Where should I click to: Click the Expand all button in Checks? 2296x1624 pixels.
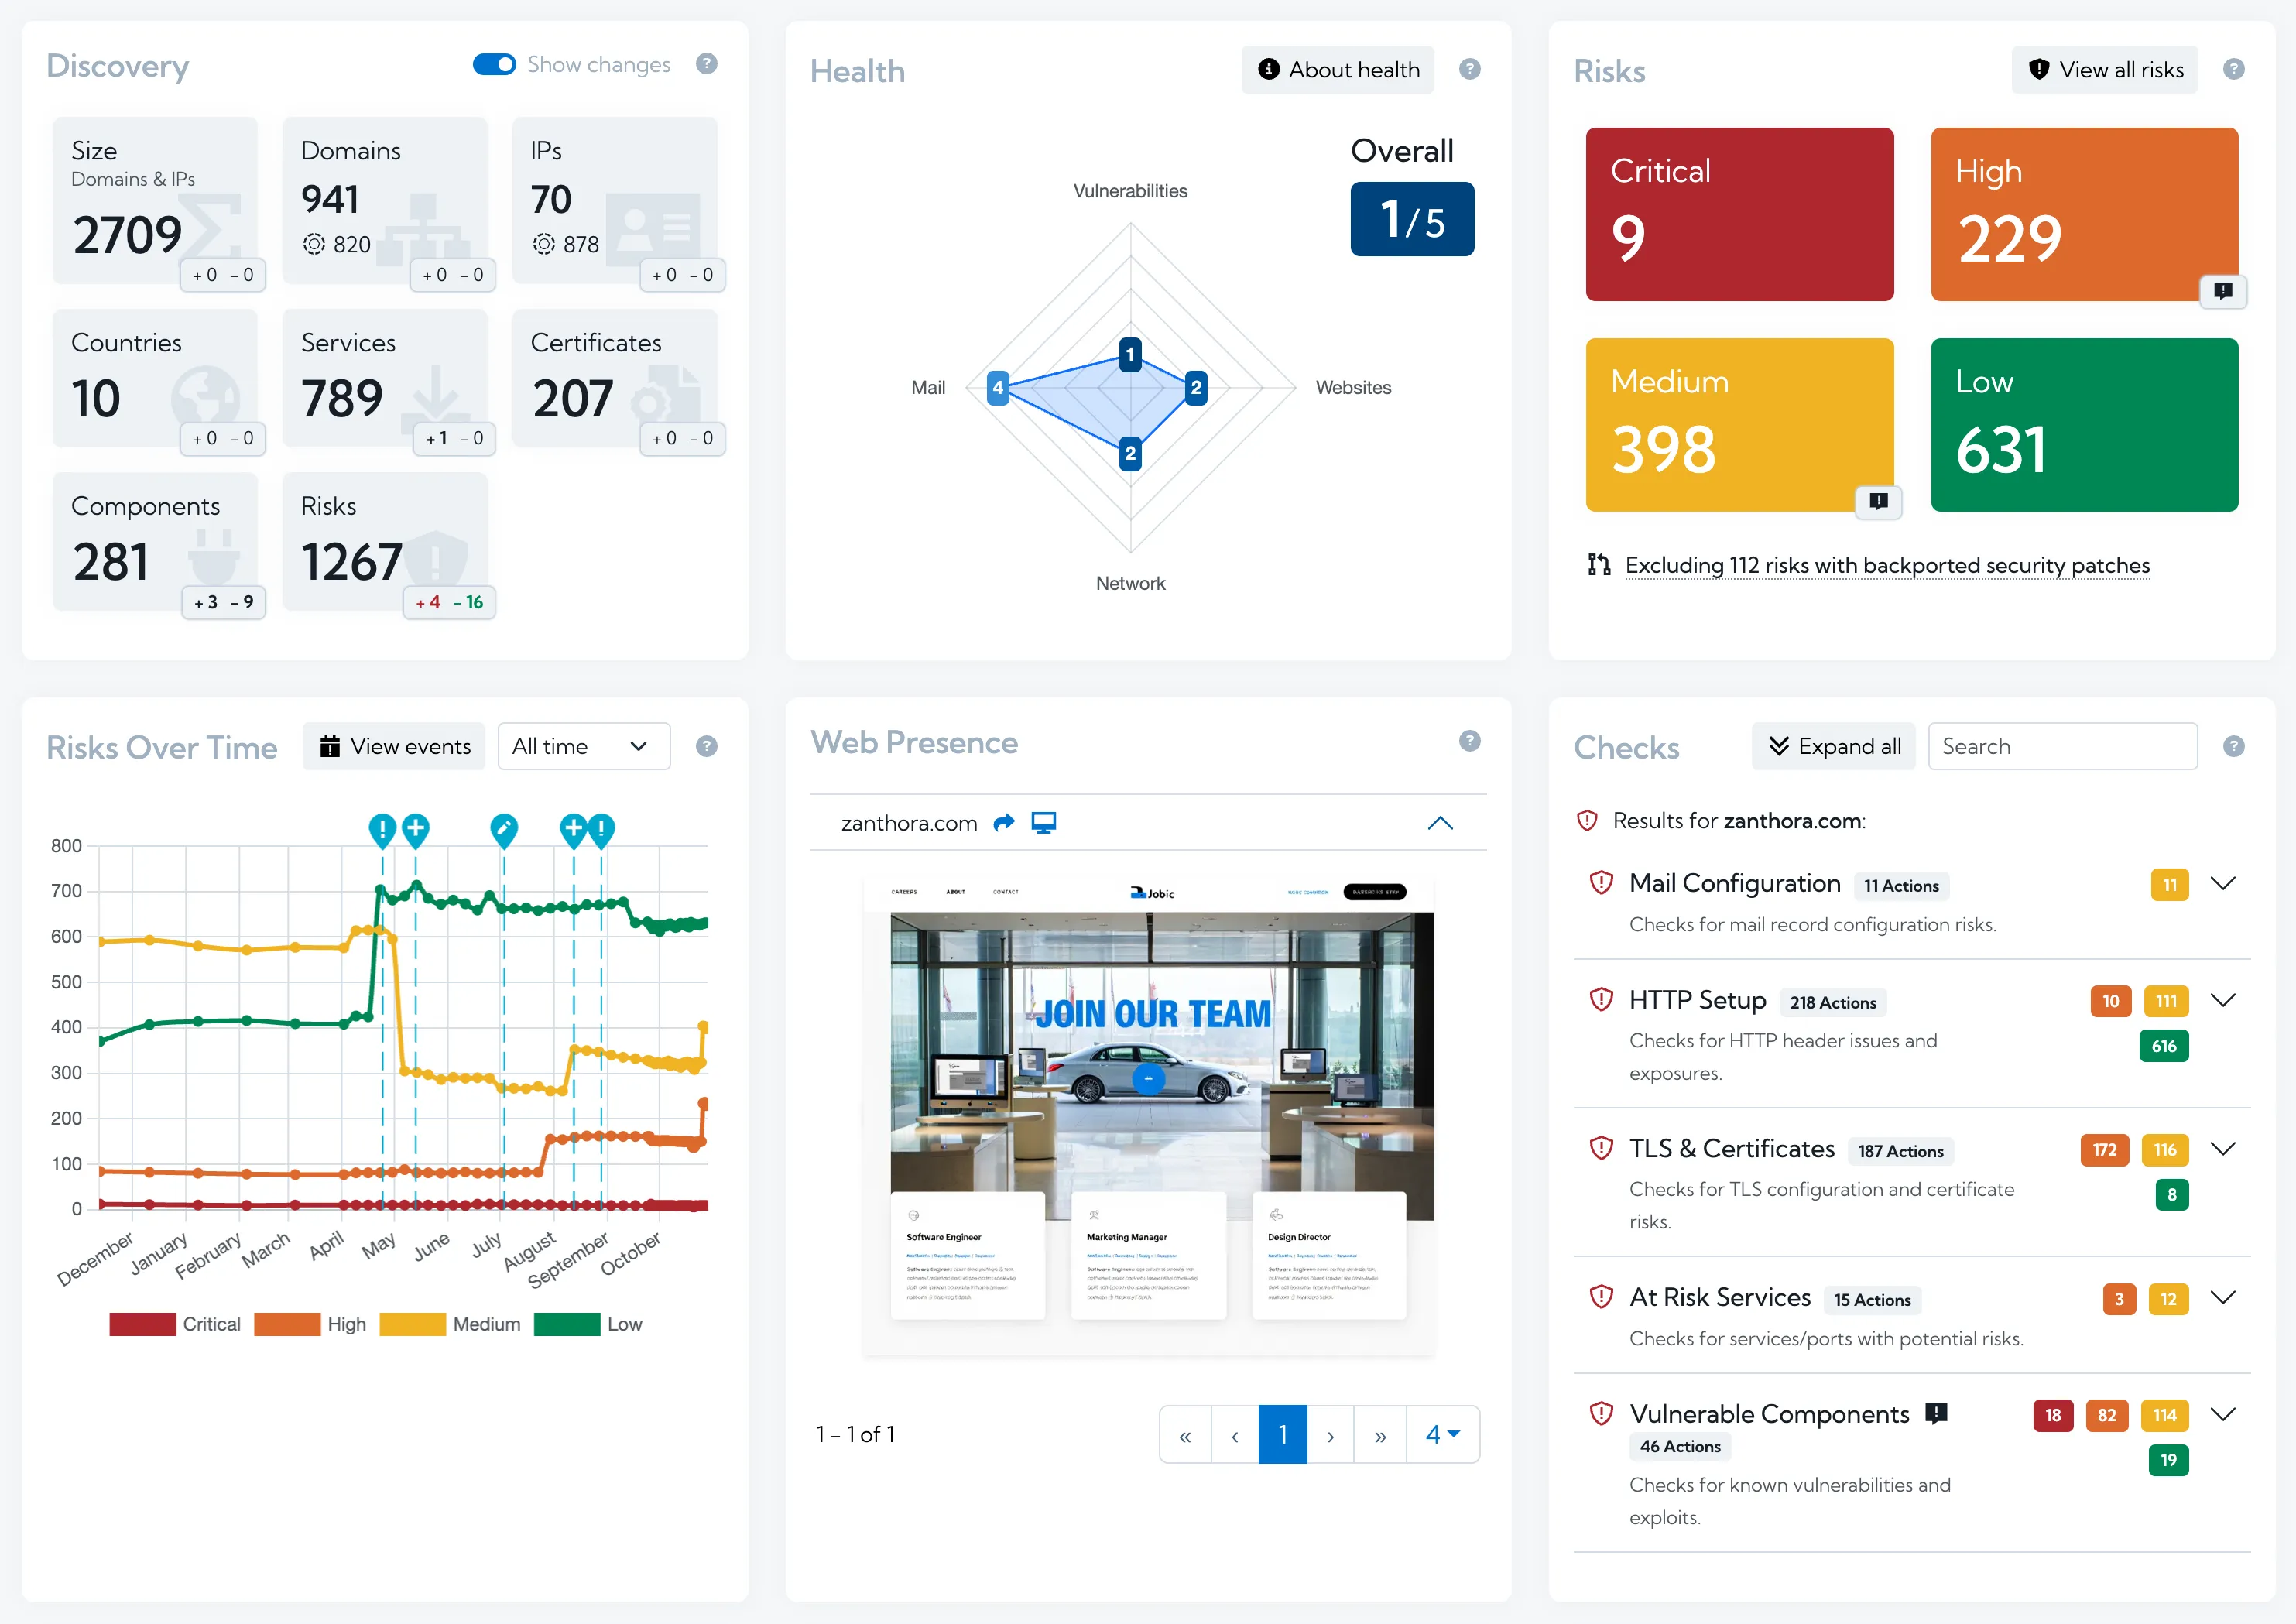pyautogui.click(x=1834, y=746)
